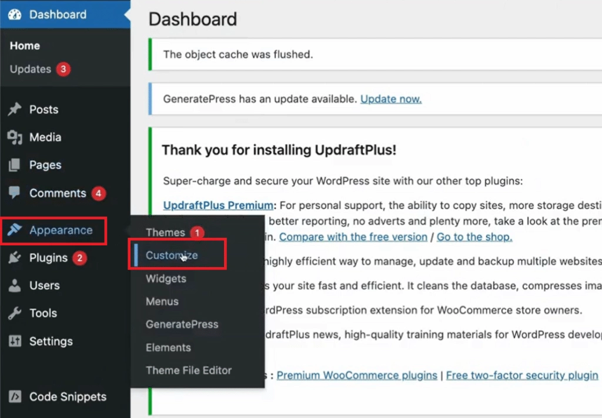This screenshot has width=602, height=418.
Task: Click the Users person icon
Action: 15,285
